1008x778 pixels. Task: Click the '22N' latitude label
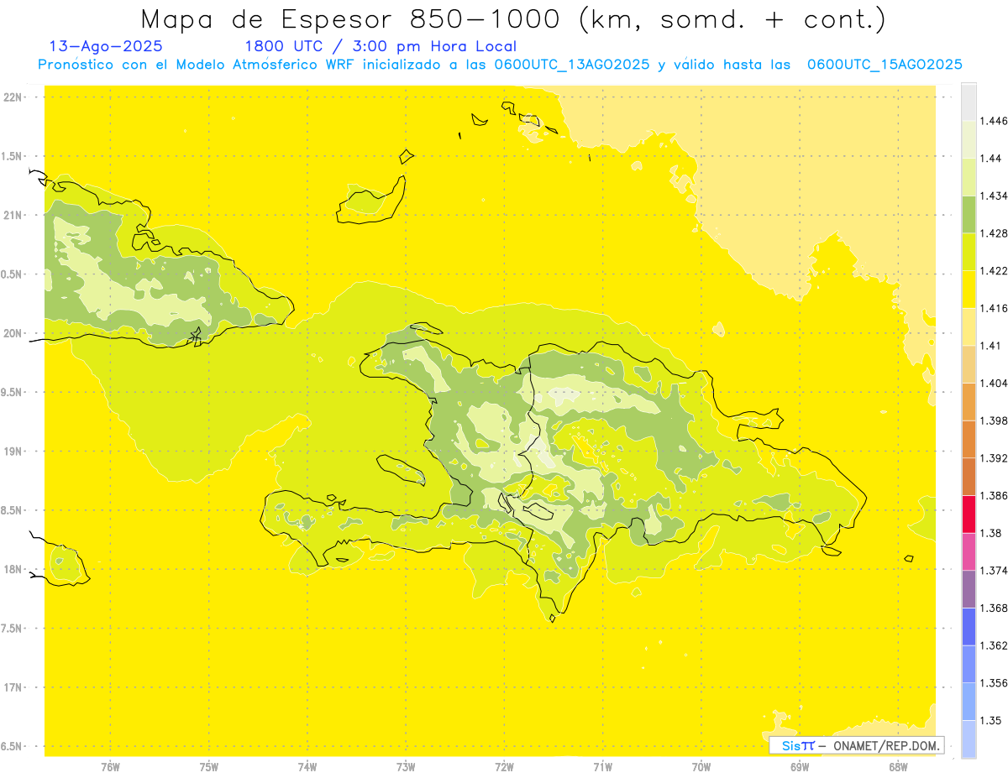point(14,97)
